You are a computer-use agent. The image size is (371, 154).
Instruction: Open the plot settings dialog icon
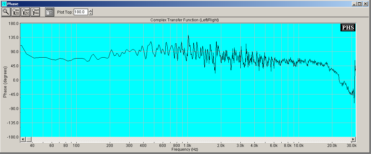click(50, 12)
